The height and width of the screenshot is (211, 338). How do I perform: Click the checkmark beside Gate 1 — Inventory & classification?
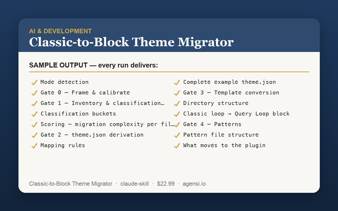click(34, 104)
